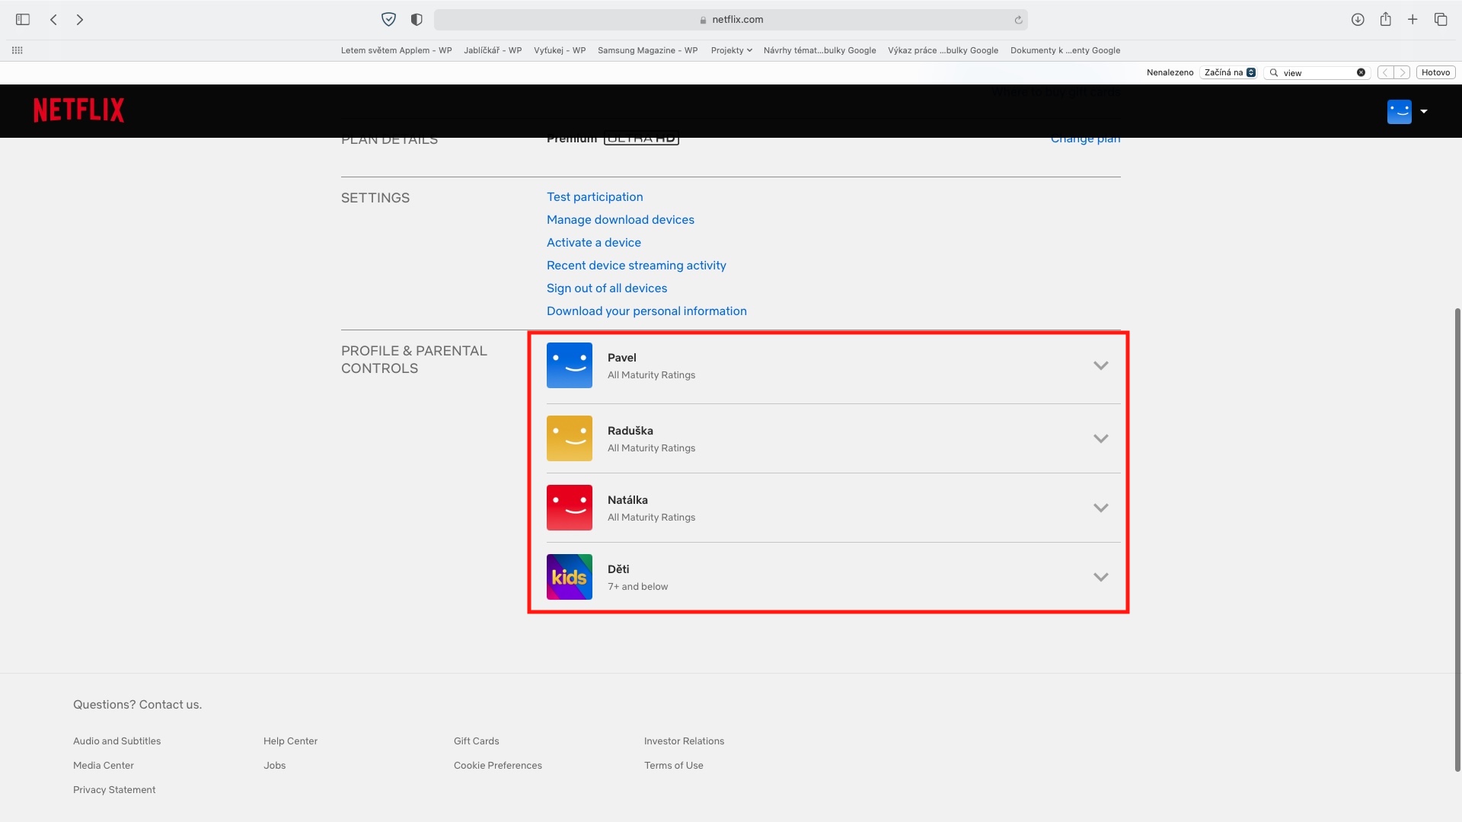Click the reload page icon
Image resolution: width=1462 pixels, height=822 pixels.
click(1018, 20)
